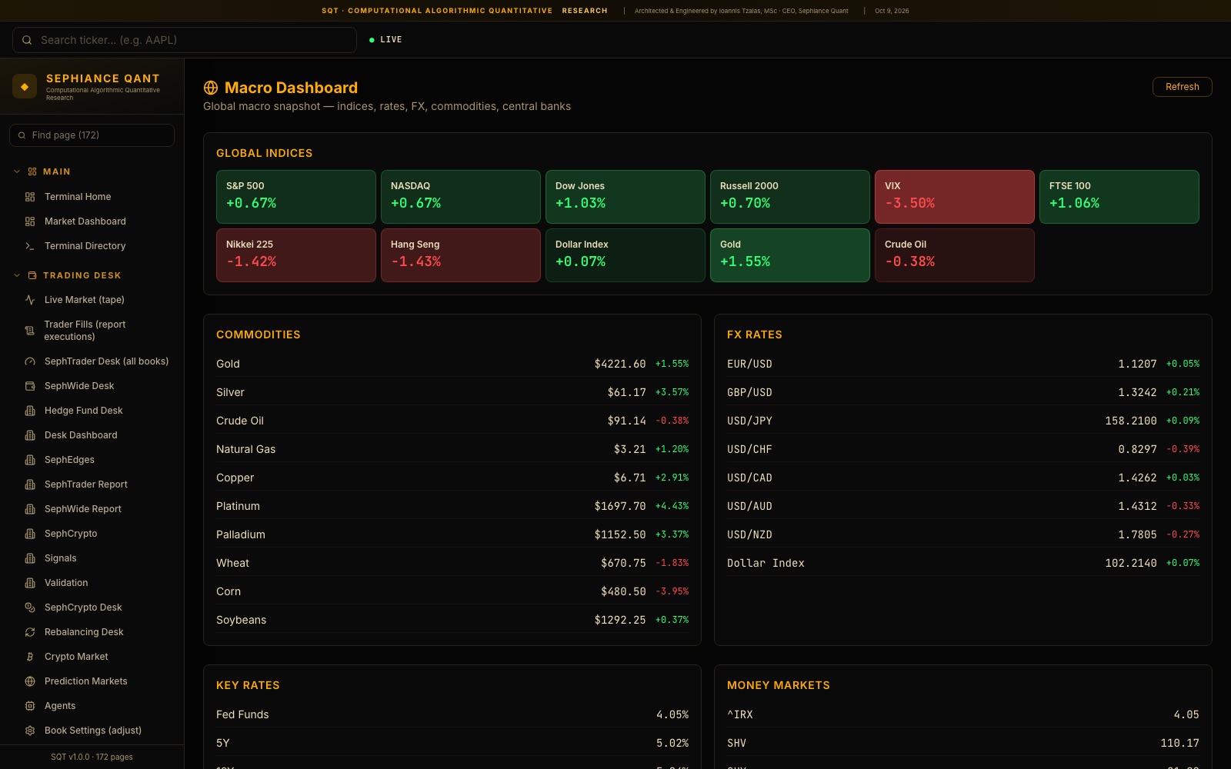Click the SHV money markets row

(963, 743)
